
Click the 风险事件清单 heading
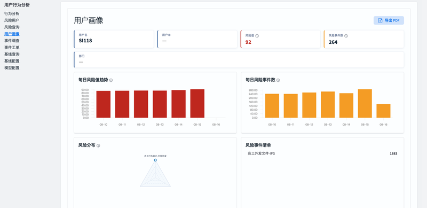(x=258, y=145)
